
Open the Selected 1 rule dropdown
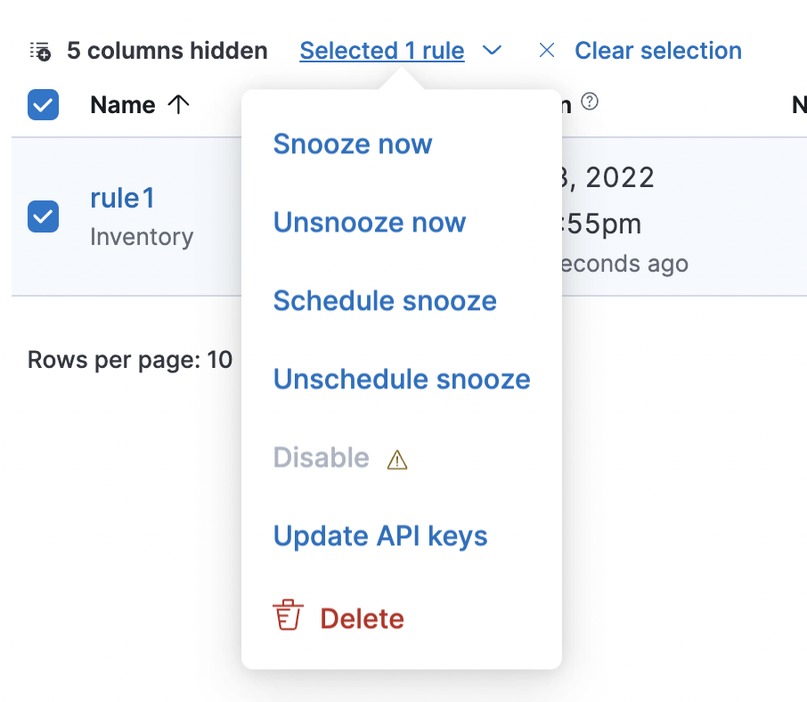381,51
